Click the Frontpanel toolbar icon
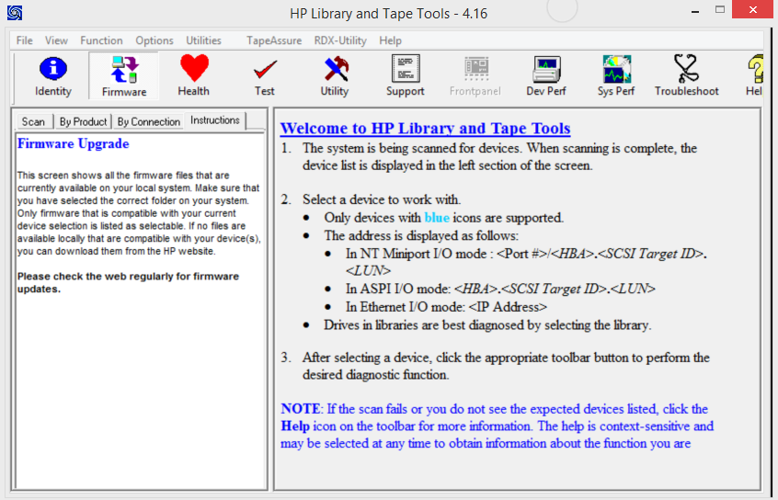 click(475, 76)
